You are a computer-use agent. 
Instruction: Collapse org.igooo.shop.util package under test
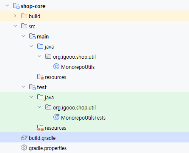[39, 107]
